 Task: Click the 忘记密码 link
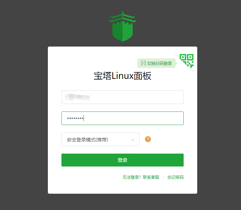pyautogui.click(x=175, y=177)
